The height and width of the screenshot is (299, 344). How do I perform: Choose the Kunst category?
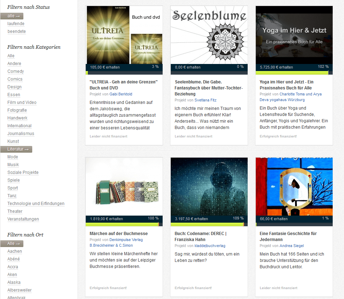coord(13,141)
